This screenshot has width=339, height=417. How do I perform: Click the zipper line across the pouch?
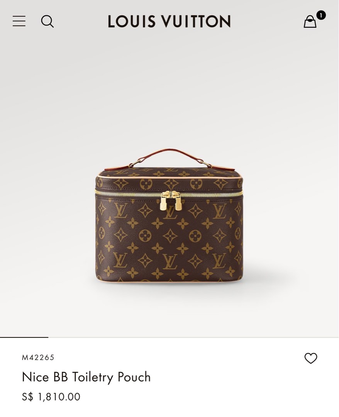coord(169,193)
